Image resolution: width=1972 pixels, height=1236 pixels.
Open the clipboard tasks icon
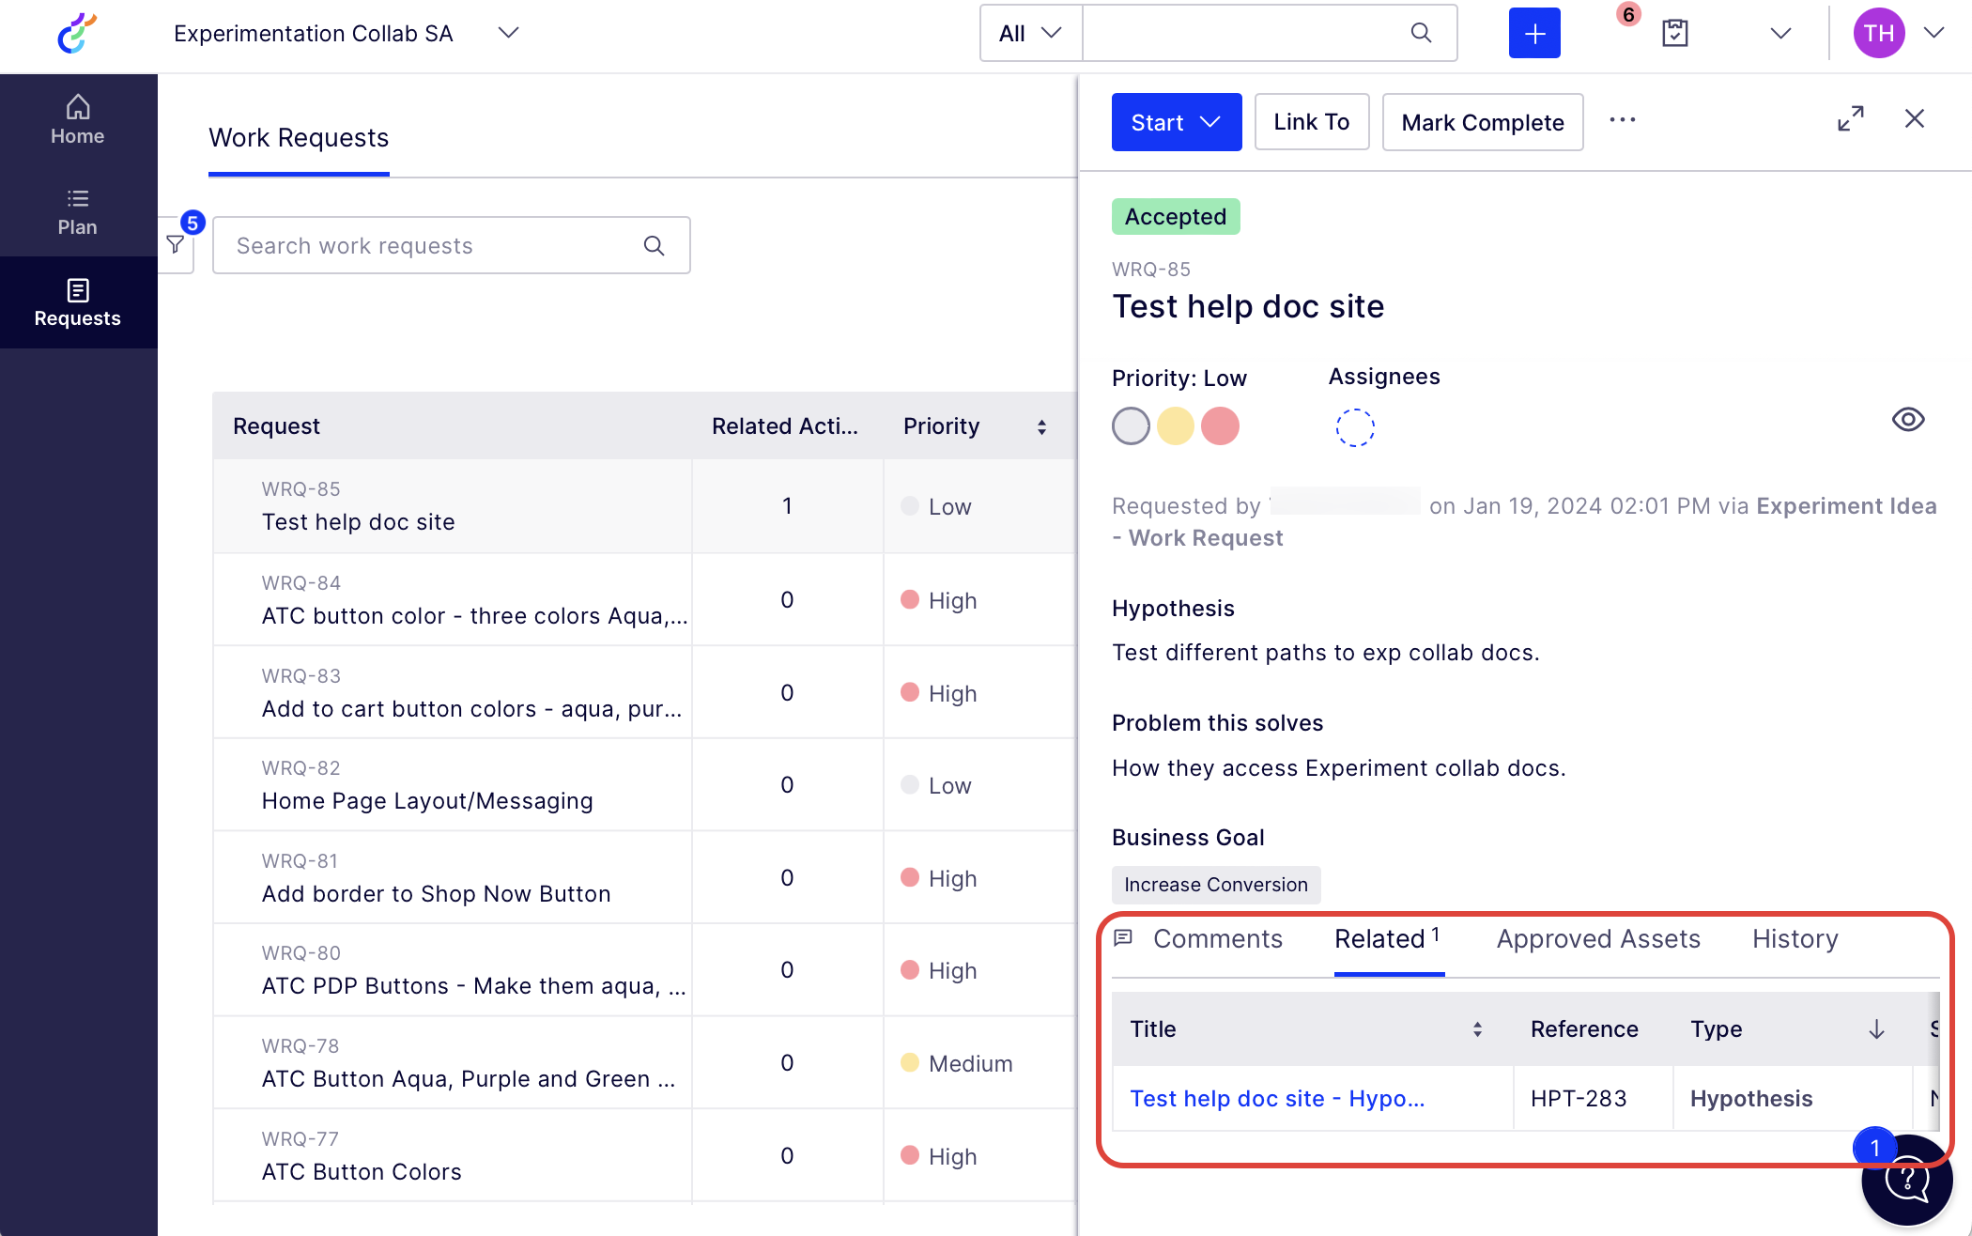[x=1674, y=34]
